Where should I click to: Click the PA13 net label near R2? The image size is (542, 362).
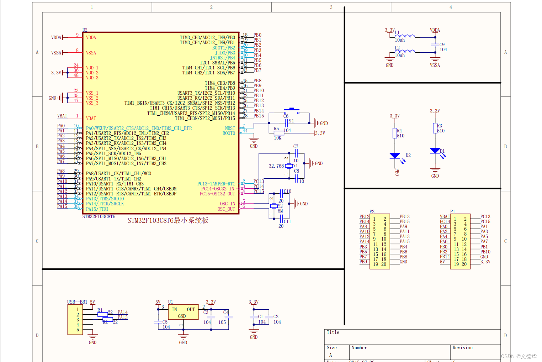coord(123,317)
